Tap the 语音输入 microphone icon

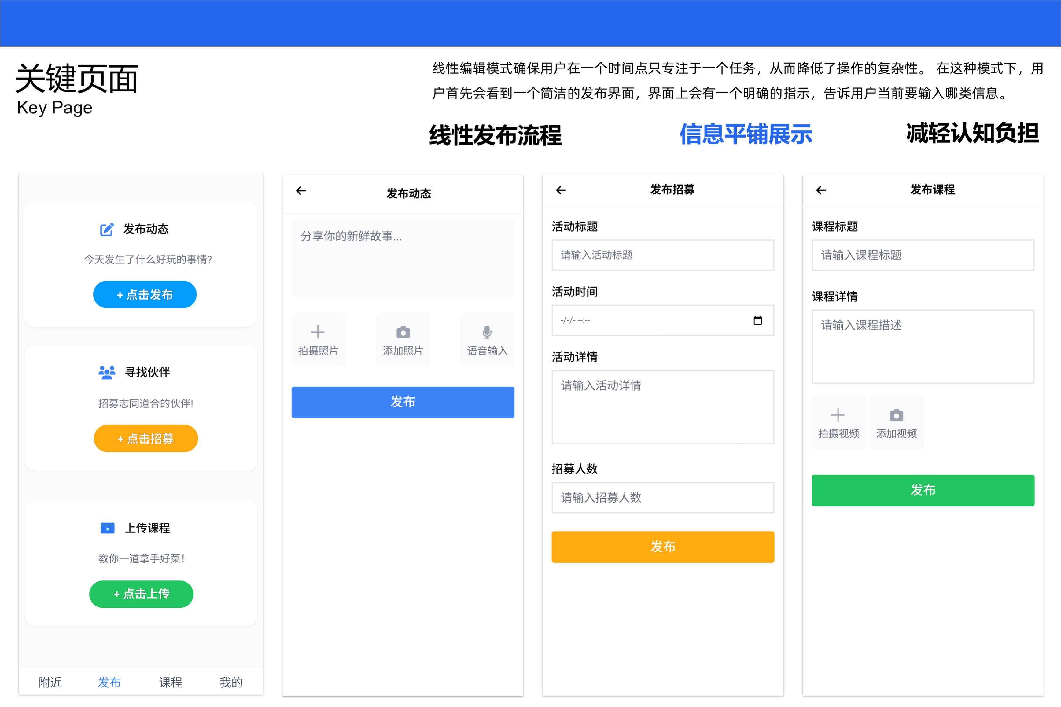(x=487, y=332)
